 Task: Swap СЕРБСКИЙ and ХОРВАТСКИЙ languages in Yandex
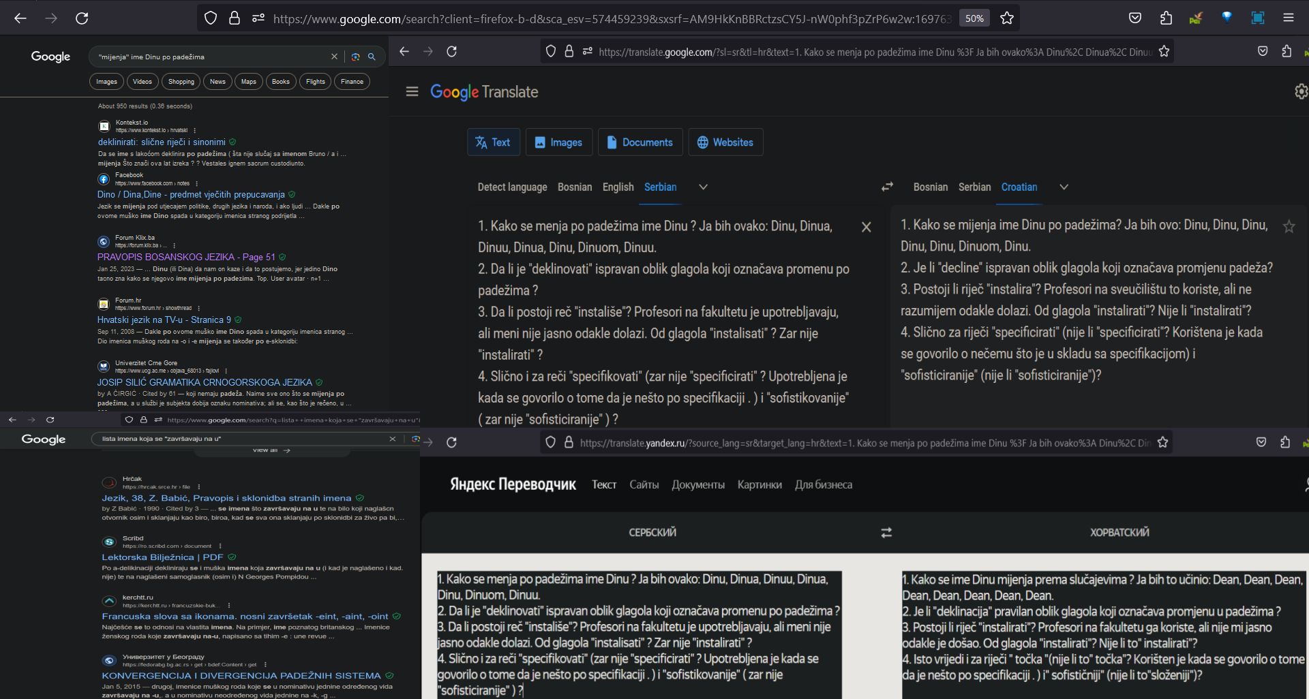[x=886, y=533]
